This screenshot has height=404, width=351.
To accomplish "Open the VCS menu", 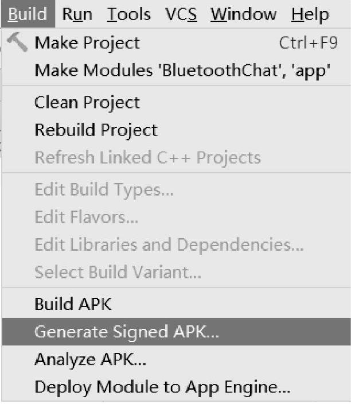I will click(x=181, y=14).
